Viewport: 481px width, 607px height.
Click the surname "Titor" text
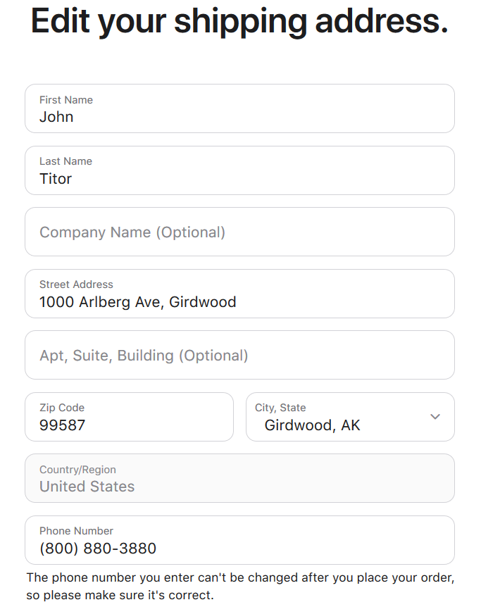(56, 179)
